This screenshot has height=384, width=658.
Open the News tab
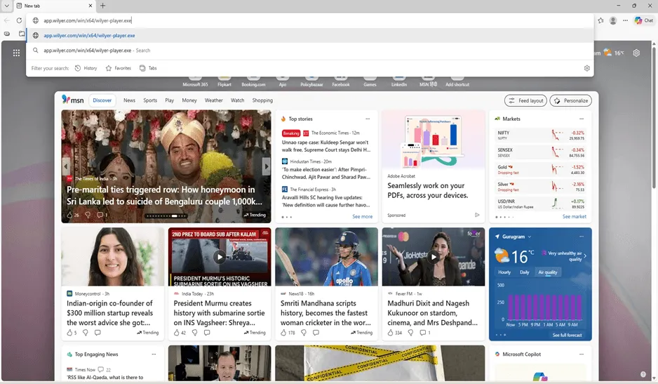tap(129, 100)
